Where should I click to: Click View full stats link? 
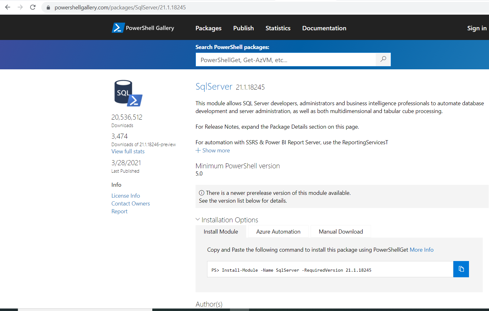[128, 151]
